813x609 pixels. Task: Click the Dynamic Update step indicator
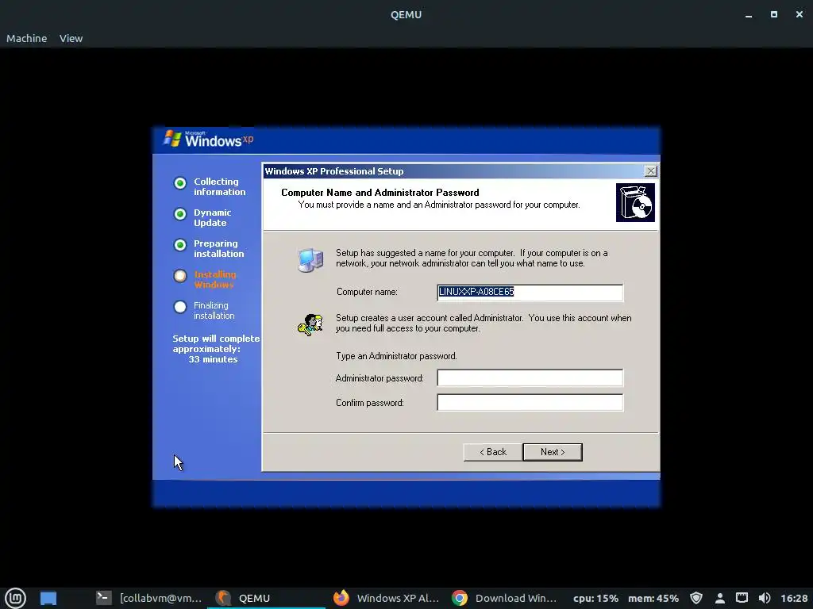180,214
